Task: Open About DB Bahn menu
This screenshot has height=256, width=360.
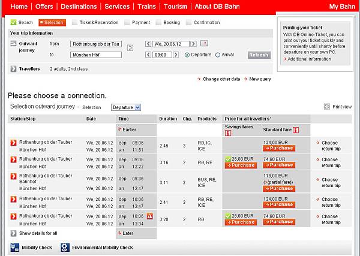Action: [x=217, y=7]
